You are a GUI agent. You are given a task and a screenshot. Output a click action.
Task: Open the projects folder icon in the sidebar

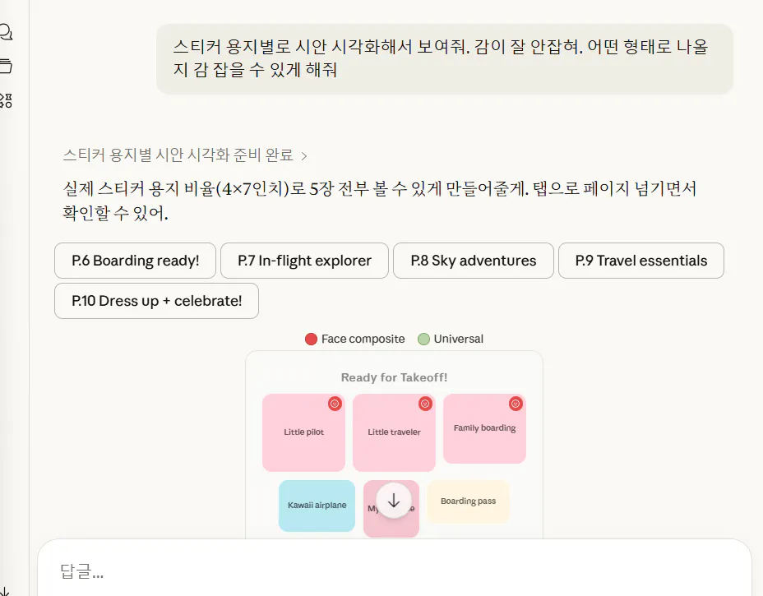pyautogui.click(x=6, y=66)
